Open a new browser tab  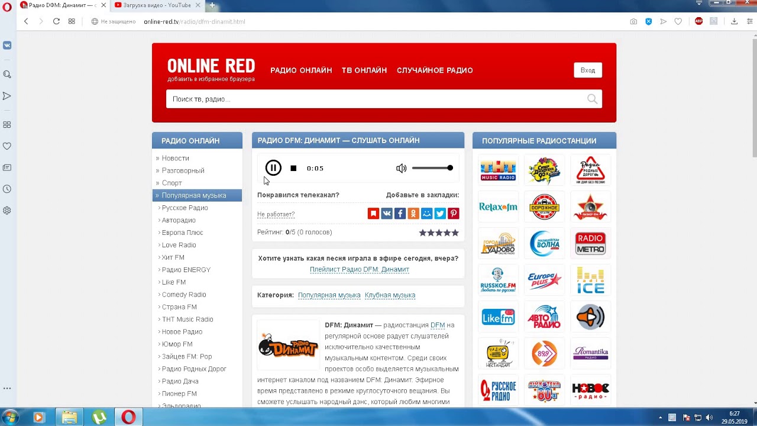pos(212,5)
